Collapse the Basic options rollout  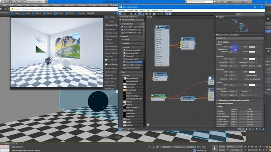point(240,42)
